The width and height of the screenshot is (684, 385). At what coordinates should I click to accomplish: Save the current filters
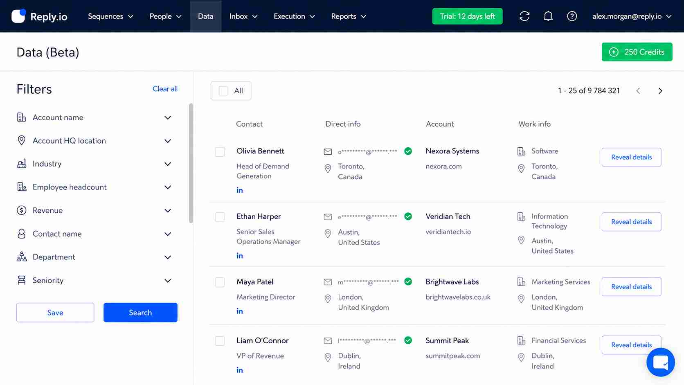[x=55, y=313]
